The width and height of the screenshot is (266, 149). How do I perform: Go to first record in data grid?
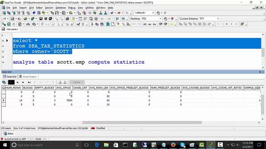pyautogui.click(x=11, y=82)
